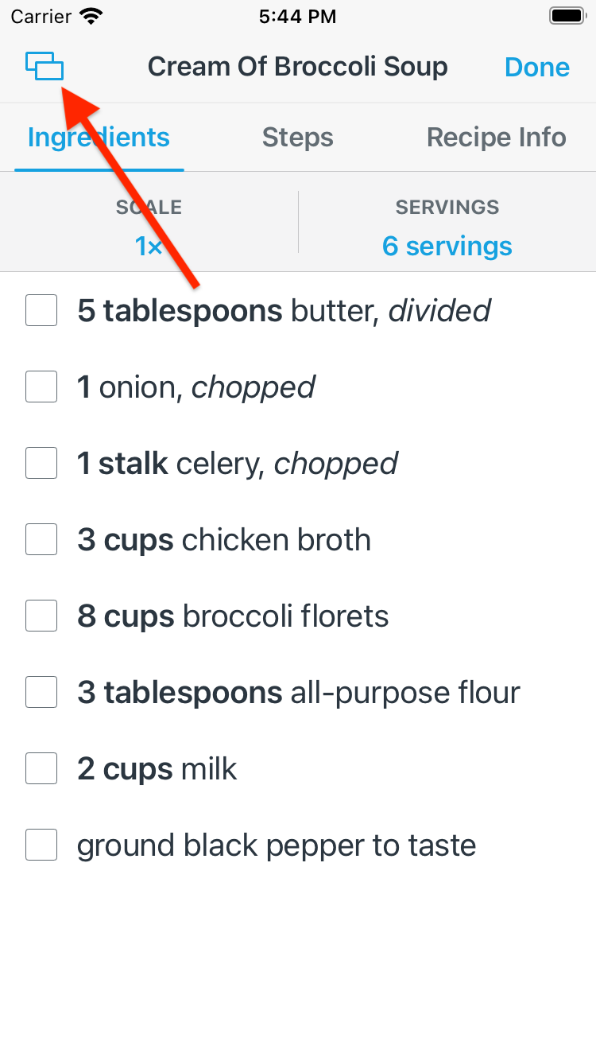Mark celery stalk as gathered
Viewport: 596px width, 1061px height.
click(x=41, y=463)
